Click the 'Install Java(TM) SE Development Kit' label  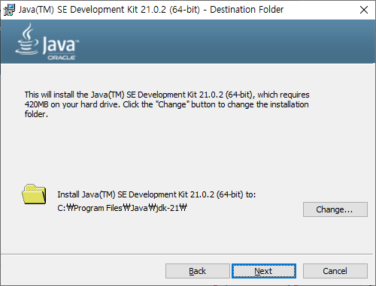coord(156,194)
